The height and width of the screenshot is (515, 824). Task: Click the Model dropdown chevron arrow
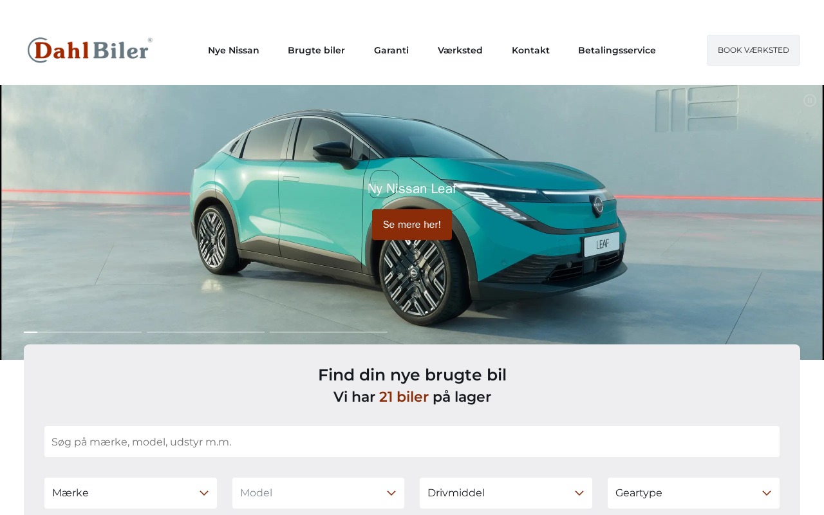(391, 493)
